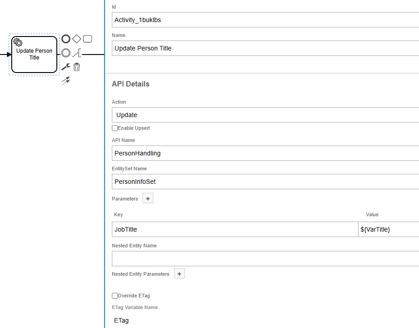
Task: Enable the Upsert checkbox
Action: [115, 128]
